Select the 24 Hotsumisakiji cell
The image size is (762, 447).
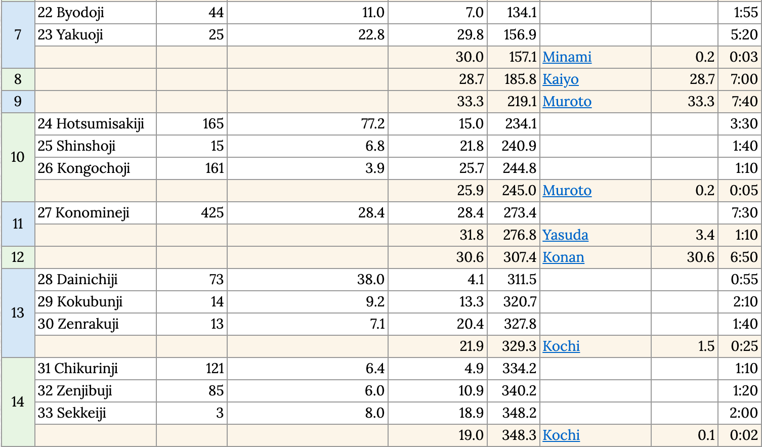point(96,124)
